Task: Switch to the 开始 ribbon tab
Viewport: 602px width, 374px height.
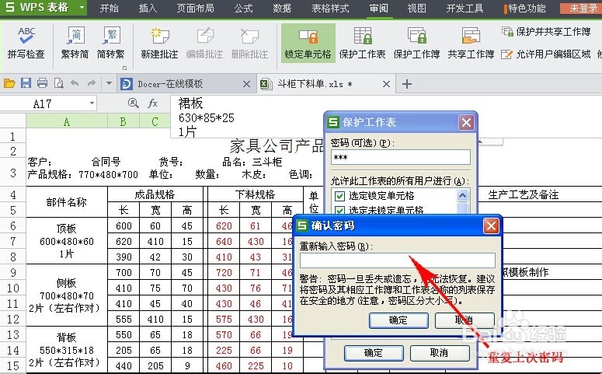Action: click(110, 8)
